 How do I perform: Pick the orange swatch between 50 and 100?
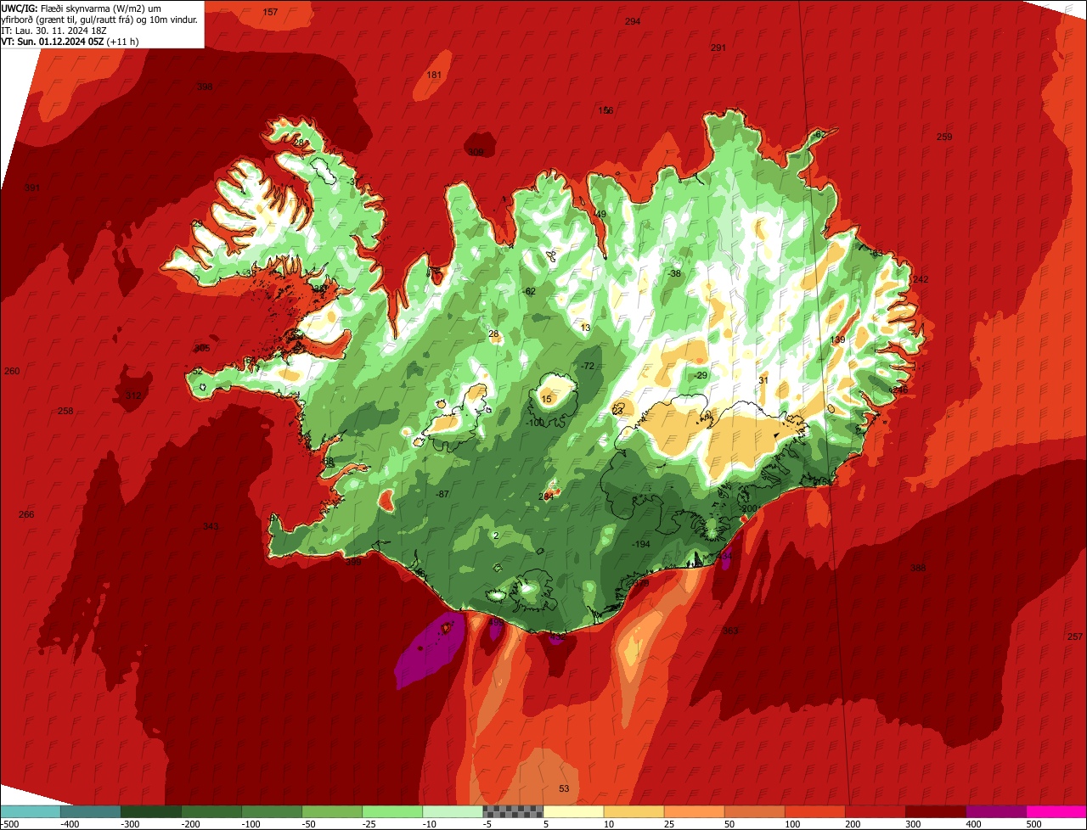pos(754,811)
